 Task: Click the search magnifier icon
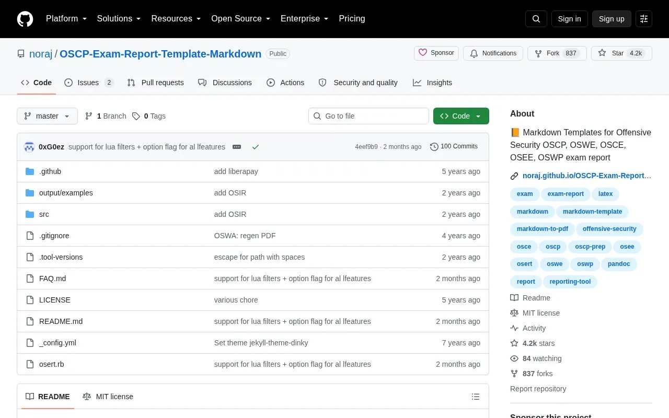(x=536, y=19)
